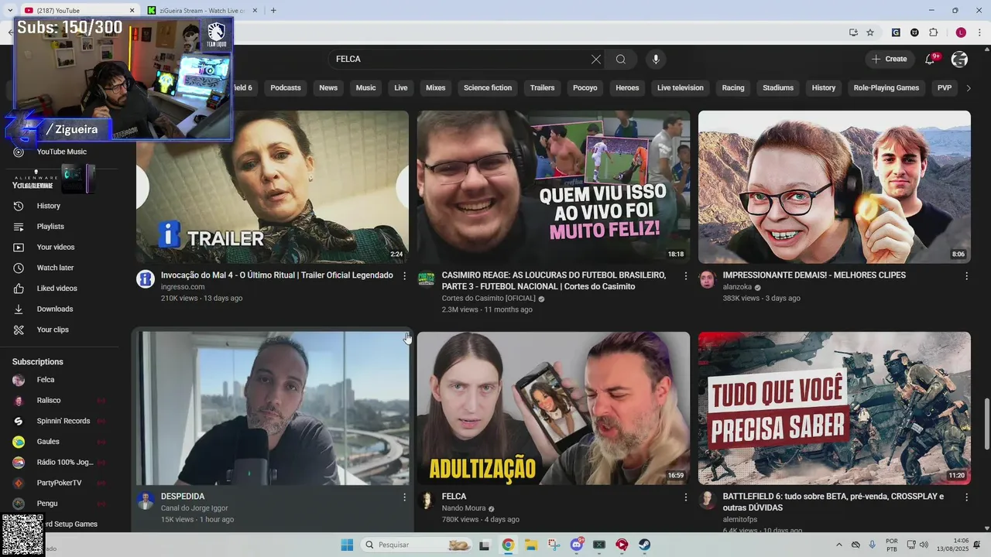Switch to the ziGueira Stream tab

[201, 10]
